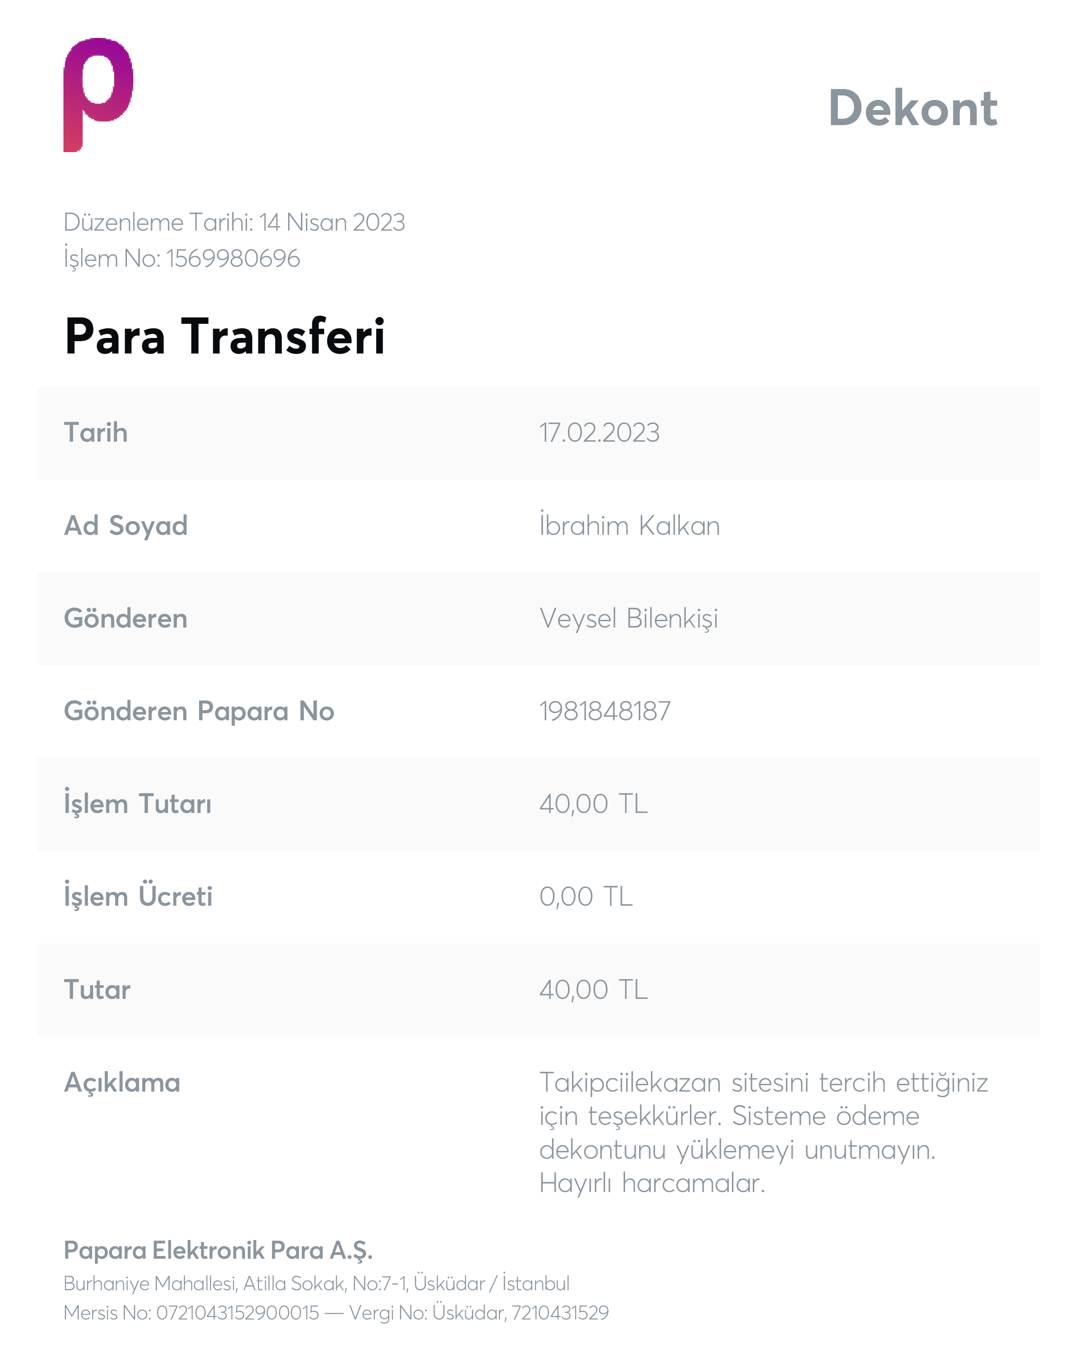Click the İşlem No 1569980696 text
This screenshot has height=1351, width=1078.
[x=182, y=258]
